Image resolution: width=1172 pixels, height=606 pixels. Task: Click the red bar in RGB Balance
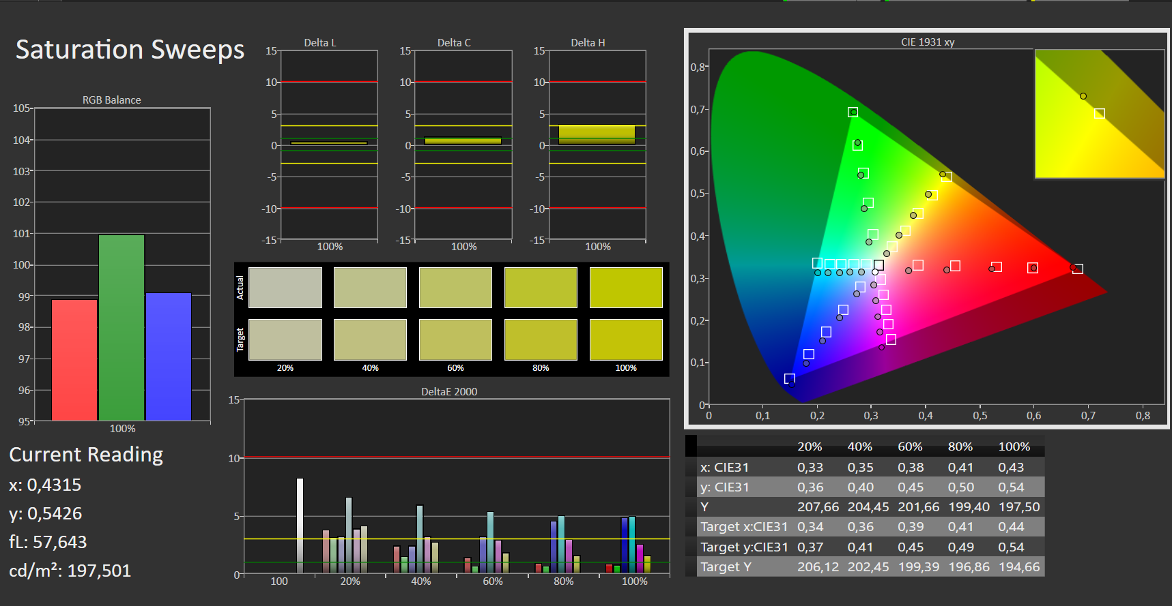tap(74, 360)
